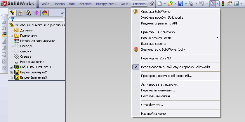Select Быстрые советы menu entry
Viewport: 245px width, 122px height.
(153, 44)
